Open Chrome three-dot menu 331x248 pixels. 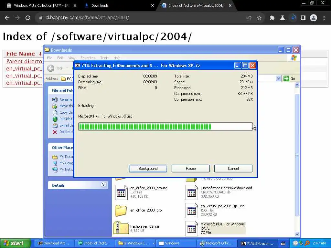pyautogui.click(x=324, y=18)
